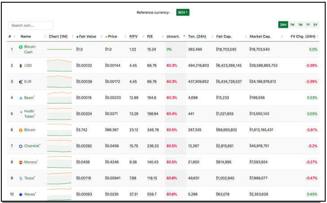Screen dimensions: 327x203
Task: Click the orange Bitcoin logo icon
Action: point(21,130)
